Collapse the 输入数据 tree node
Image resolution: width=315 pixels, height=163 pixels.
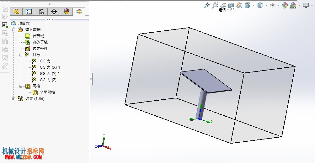14,30
